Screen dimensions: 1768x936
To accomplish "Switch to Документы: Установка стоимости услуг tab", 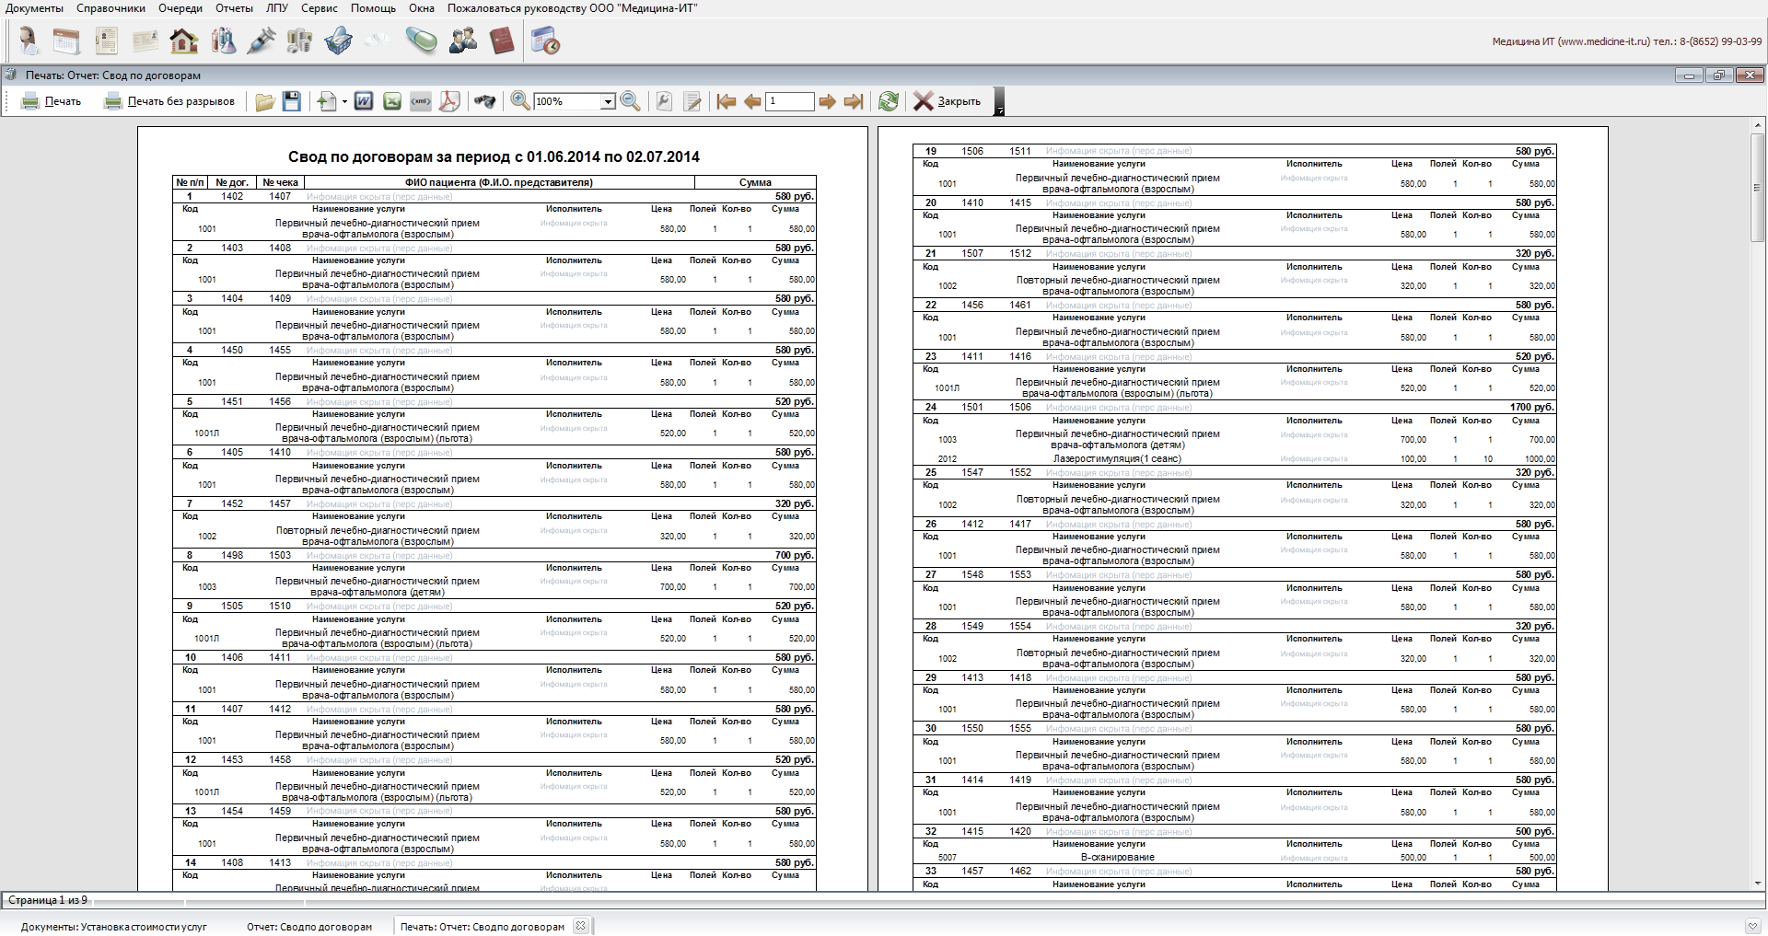I will pos(114,927).
